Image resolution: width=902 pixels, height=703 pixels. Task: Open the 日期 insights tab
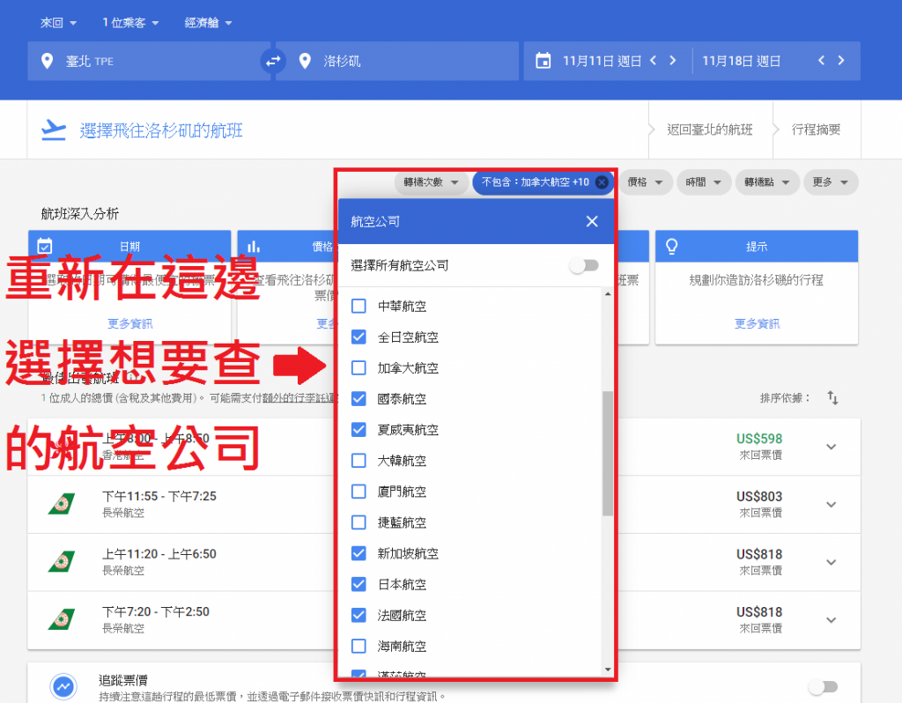pos(129,246)
